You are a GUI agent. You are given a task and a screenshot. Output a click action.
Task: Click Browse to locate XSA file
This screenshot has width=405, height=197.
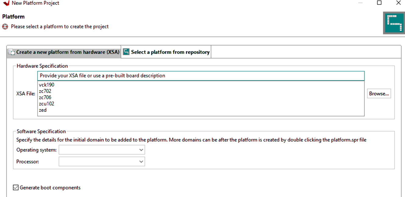click(379, 94)
